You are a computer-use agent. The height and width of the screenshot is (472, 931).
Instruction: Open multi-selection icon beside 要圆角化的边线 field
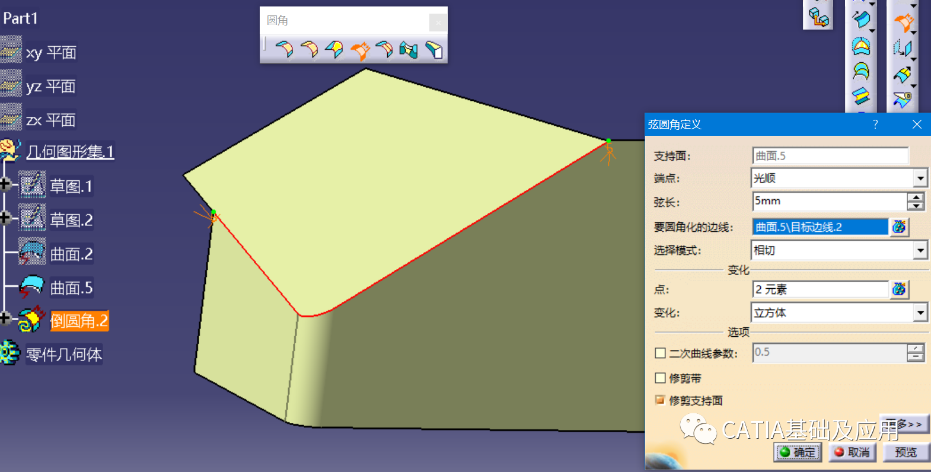coord(900,227)
